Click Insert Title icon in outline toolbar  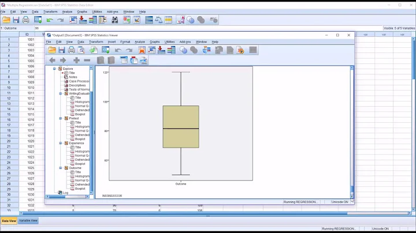134,61
